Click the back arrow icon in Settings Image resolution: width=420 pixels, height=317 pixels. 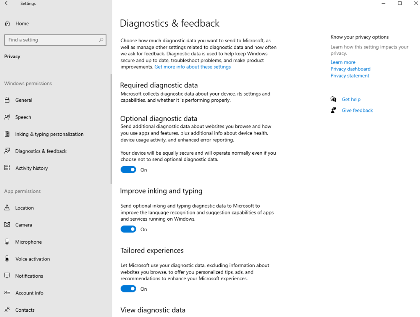7,4
